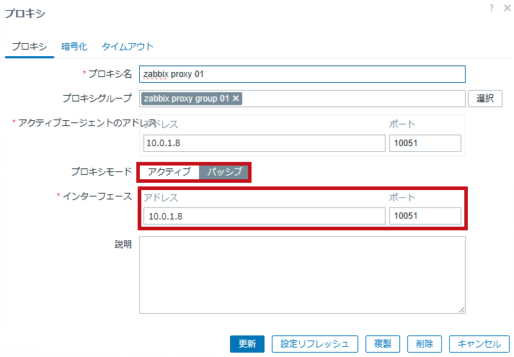Viewport: 514px width, 357px height.
Task: Click the 削除 button
Action: pyautogui.click(x=425, y=344)
